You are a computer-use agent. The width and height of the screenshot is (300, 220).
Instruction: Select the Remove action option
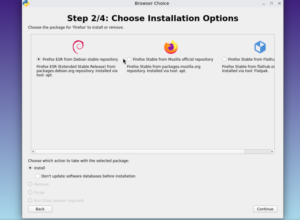[x=30, y=184]
